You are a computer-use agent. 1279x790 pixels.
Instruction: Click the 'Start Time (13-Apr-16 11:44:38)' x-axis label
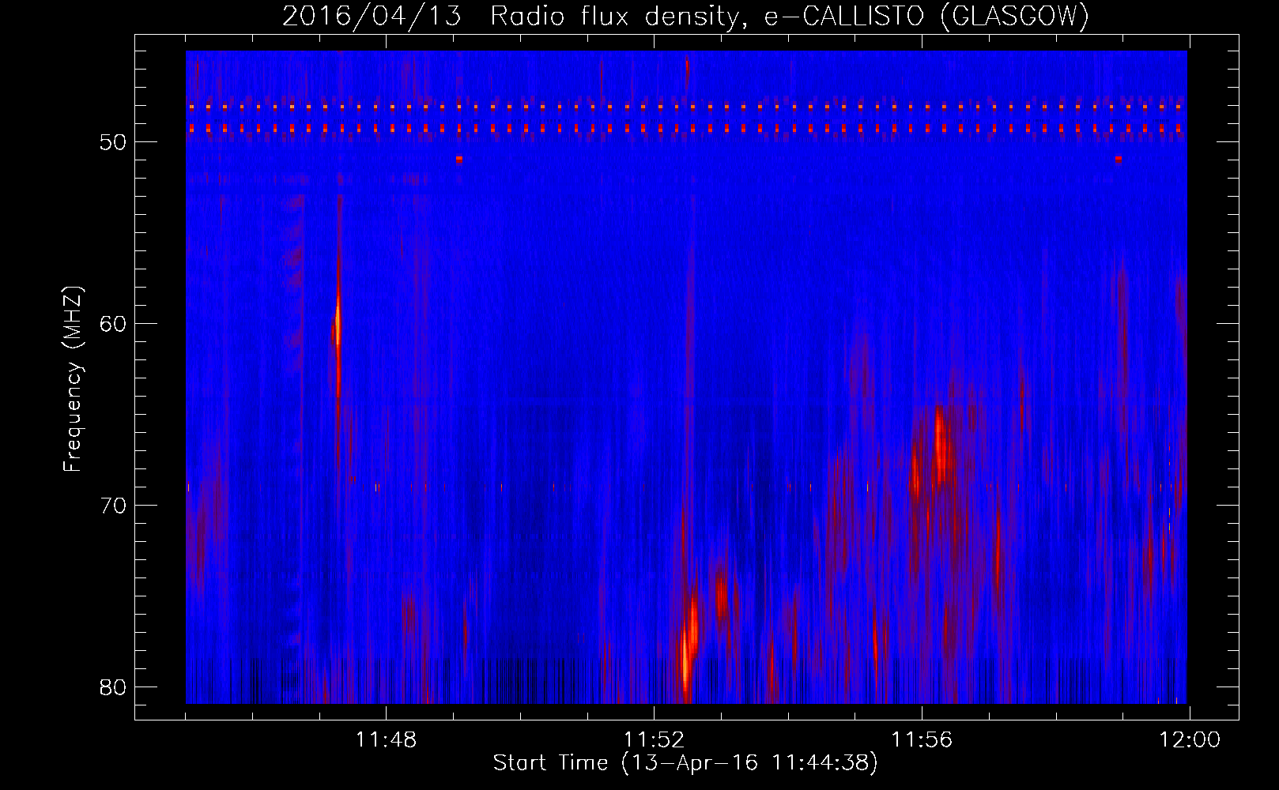[685, 763]
